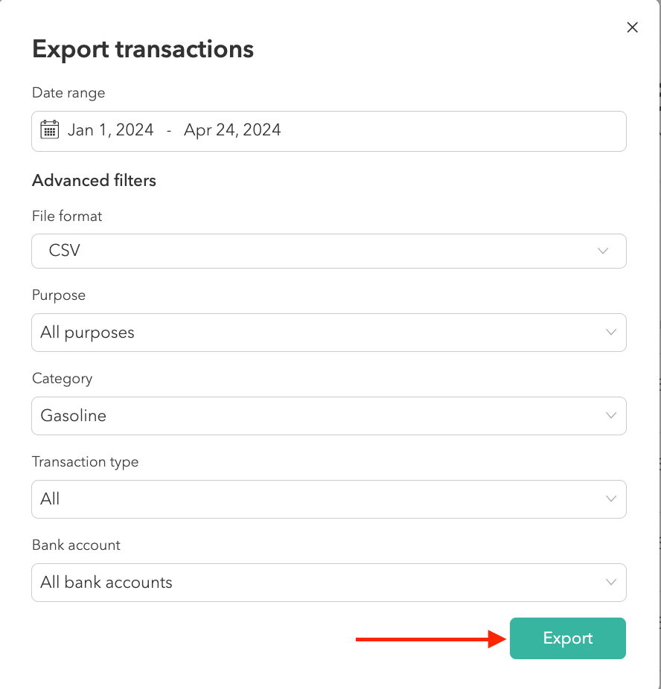Image resolution: width=661 pixels, height=689 pixels.
Task: Open the Gasoline category dropdown
Action: 328,416
